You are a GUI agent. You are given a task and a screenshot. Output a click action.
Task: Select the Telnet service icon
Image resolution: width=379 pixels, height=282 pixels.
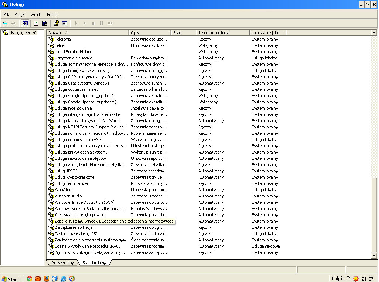pyautogui.click(x=51, y=45)
